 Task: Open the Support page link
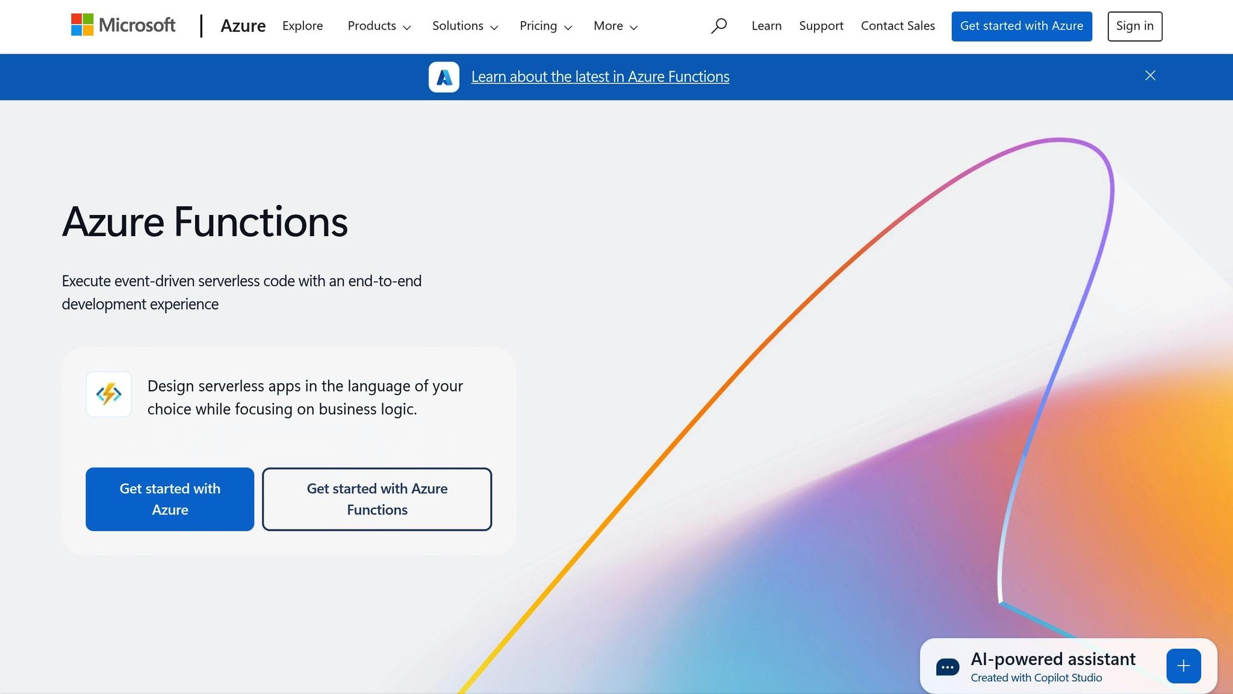[821, 26]
